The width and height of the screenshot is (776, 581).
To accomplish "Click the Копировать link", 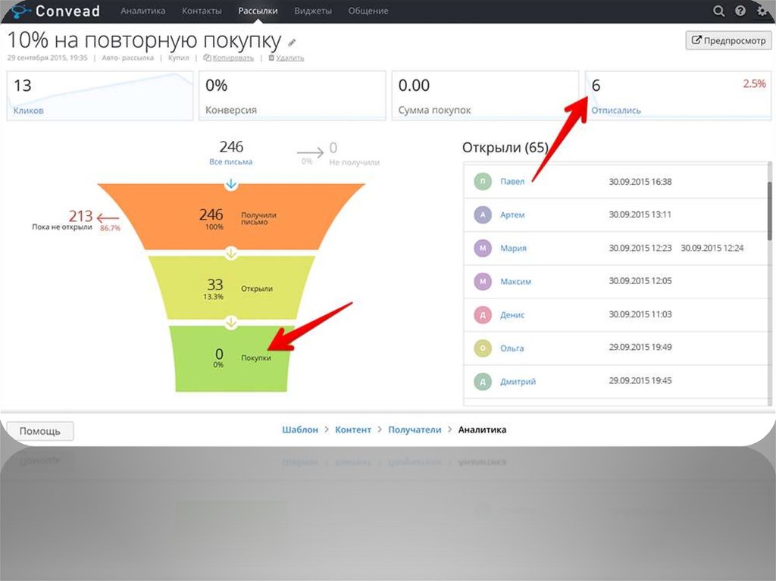I will [x=230, y=58].
